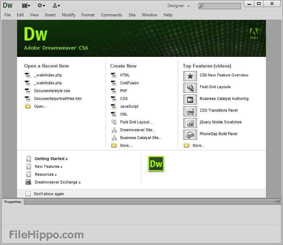
Task: Open recent file Documents/style.css
Action: (x=52, y=91)
